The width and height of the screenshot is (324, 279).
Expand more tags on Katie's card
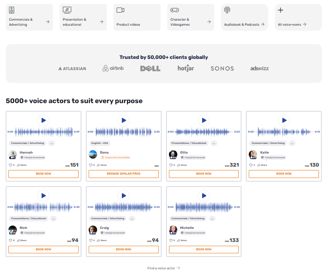pos(292,143)
